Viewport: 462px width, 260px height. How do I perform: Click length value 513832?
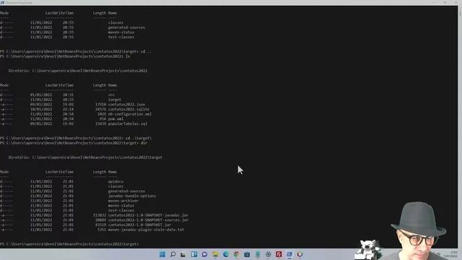coord(100,215)
